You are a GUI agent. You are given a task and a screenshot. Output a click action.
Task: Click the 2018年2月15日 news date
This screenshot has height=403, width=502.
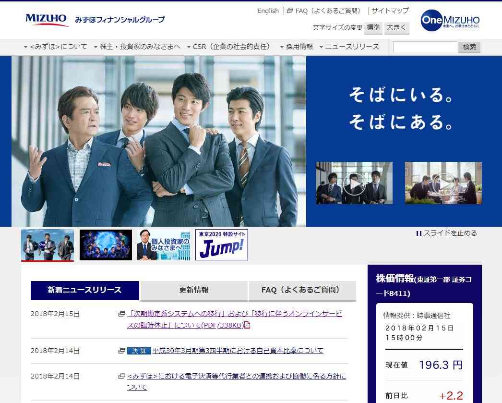coord(55,314)
